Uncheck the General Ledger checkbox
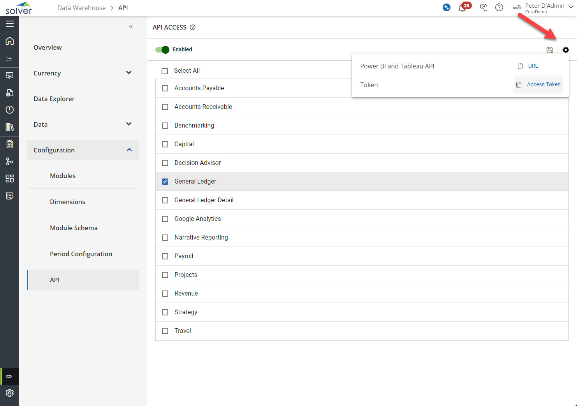Viewport: 577px width, 406px height. point(165,182)
